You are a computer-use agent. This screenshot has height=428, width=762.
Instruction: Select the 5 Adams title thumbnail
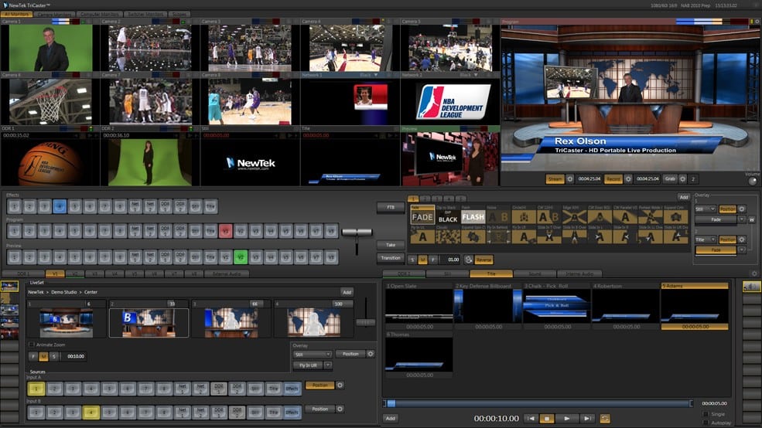[x=695, y=307]
